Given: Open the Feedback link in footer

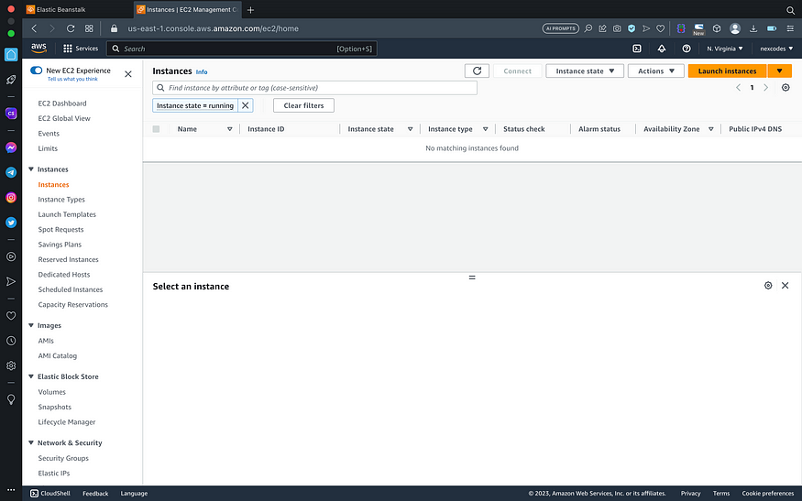Looking at the screenshot, I should coord(95,494).
